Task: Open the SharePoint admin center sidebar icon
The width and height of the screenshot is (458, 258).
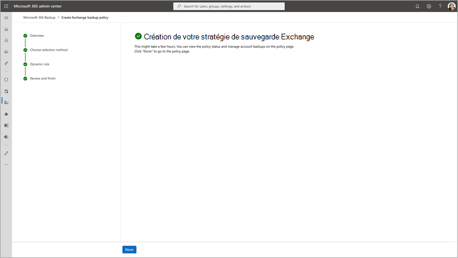Action: pos(6,137)
